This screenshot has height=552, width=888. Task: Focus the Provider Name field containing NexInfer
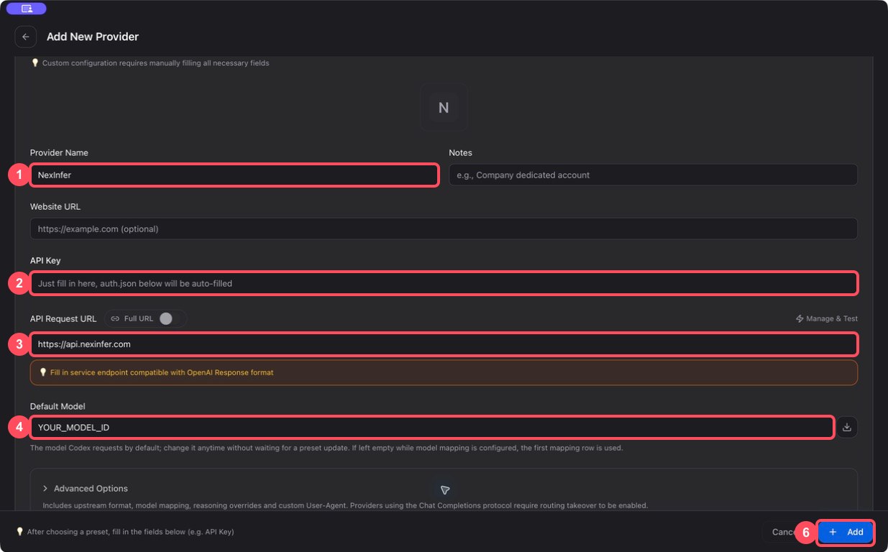(234, 175)
